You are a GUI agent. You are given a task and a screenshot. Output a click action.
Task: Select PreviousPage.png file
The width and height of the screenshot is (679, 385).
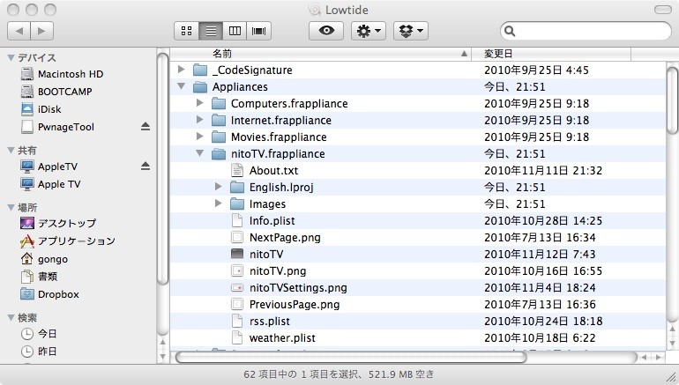(295, 305)
